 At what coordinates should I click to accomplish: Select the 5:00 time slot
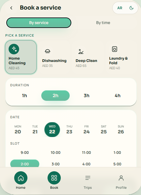tap(117, 164)
